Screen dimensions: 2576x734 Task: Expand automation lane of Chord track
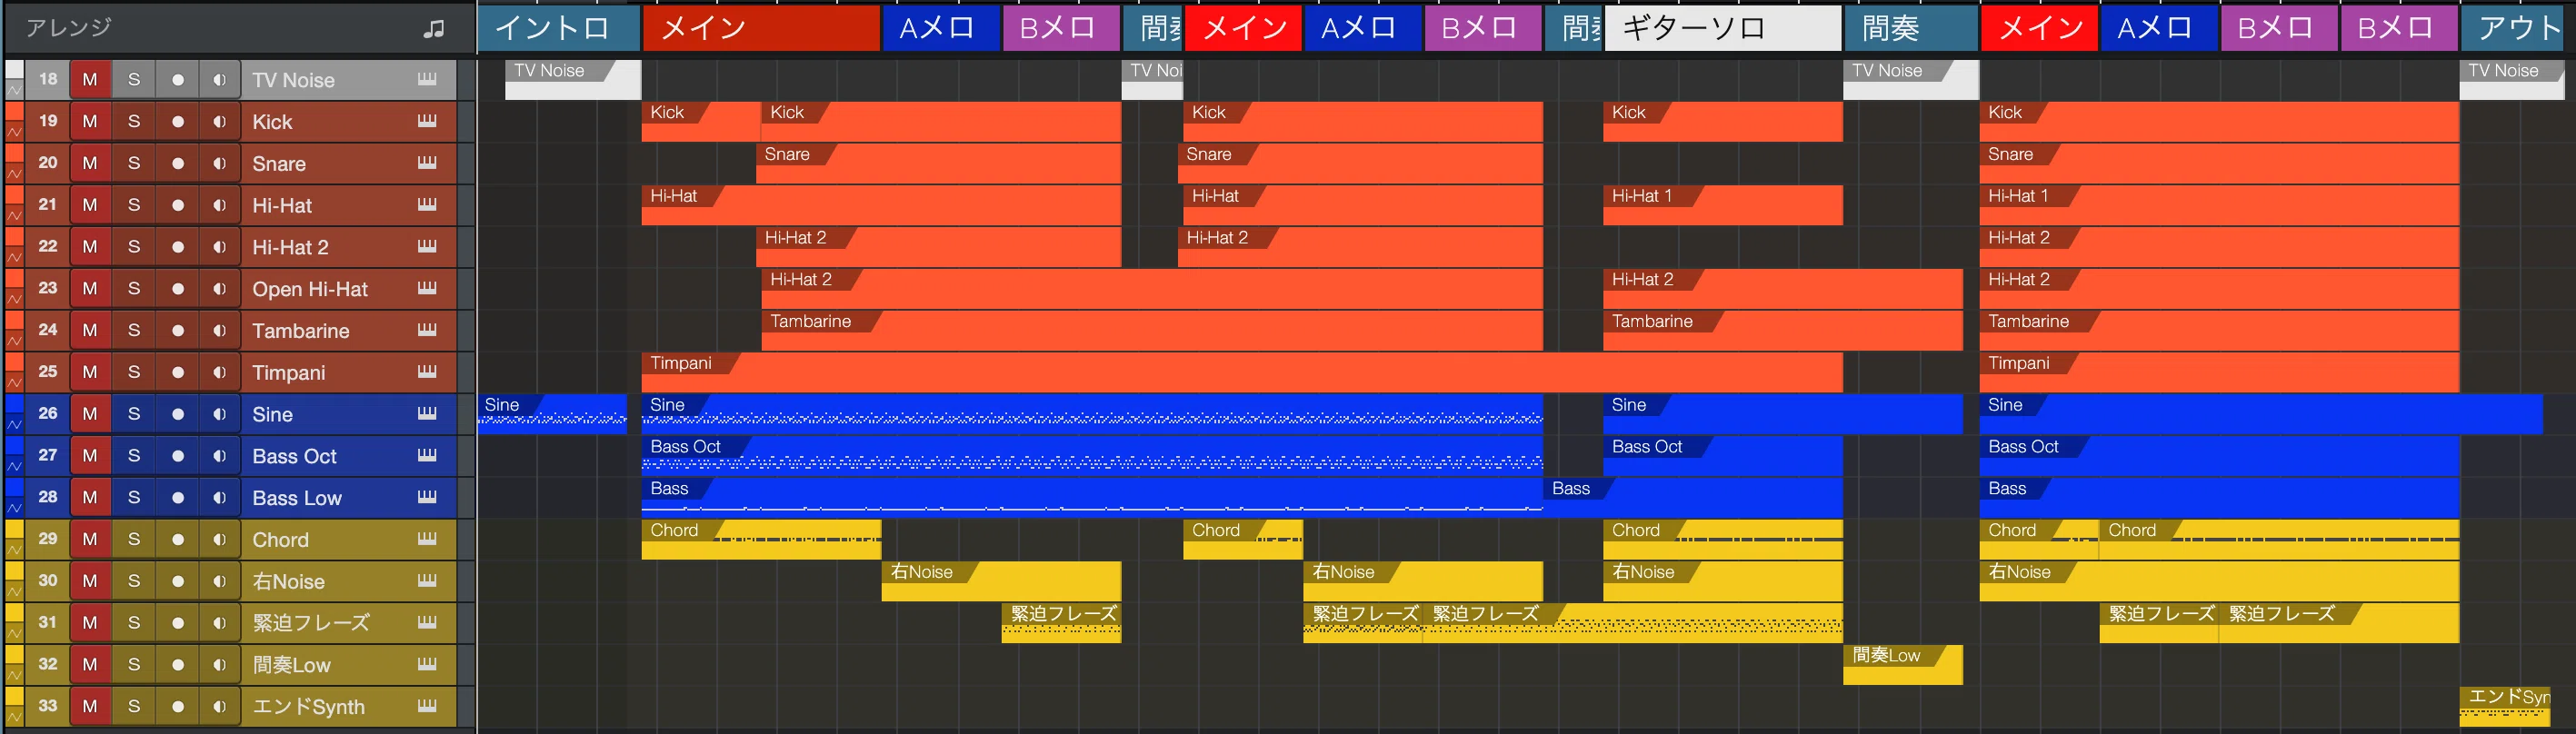14,550
